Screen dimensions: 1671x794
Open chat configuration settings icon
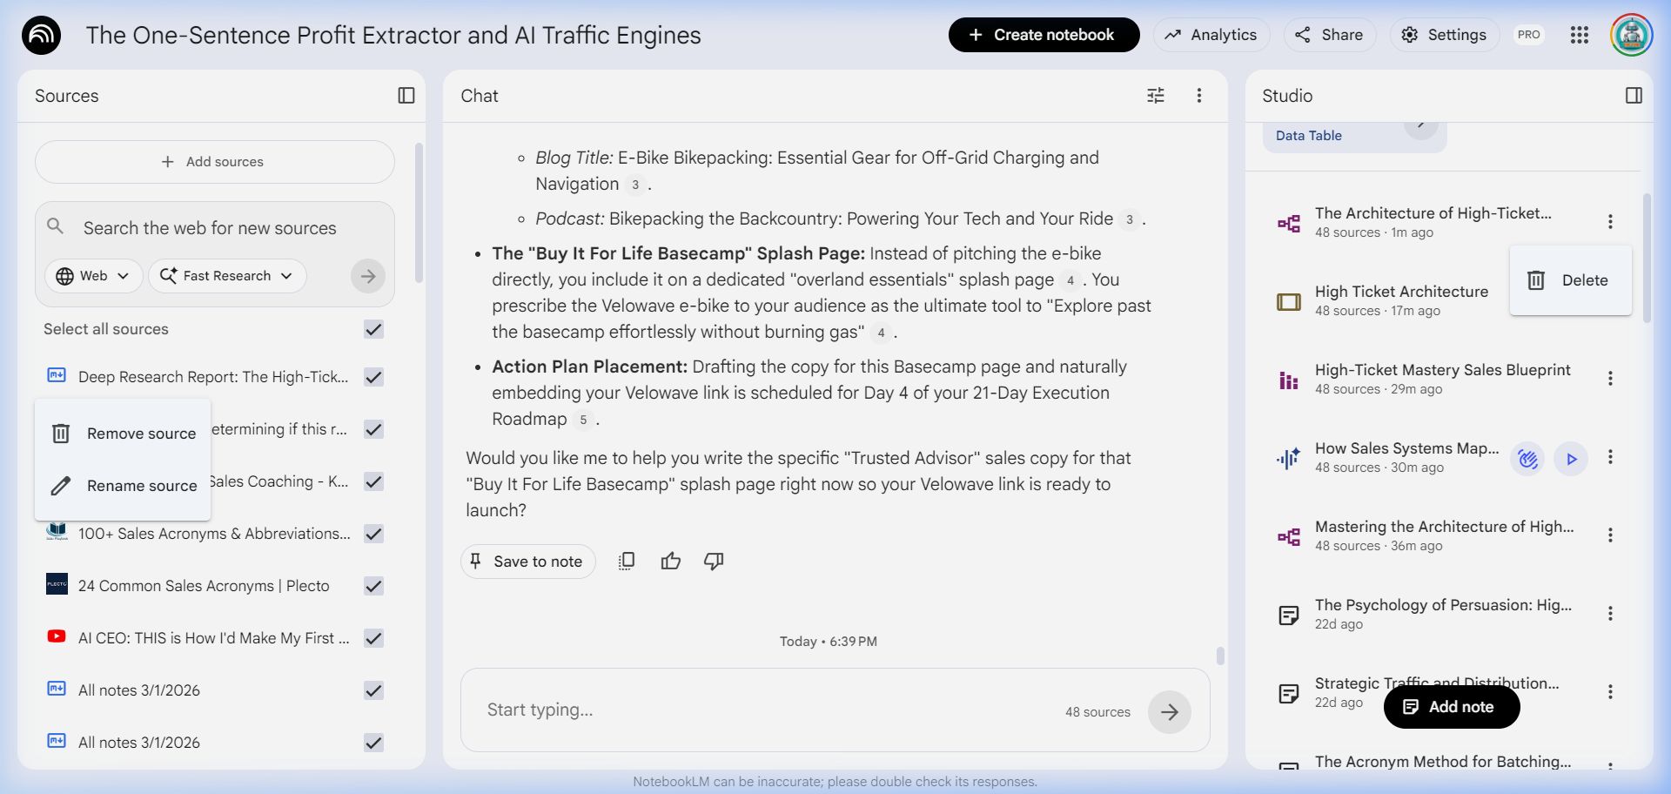pyautogui.click(x=1155, y=96)
